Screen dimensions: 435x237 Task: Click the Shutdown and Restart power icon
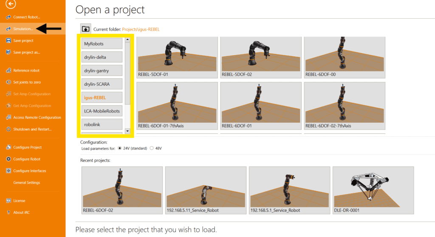coord(8,129)
